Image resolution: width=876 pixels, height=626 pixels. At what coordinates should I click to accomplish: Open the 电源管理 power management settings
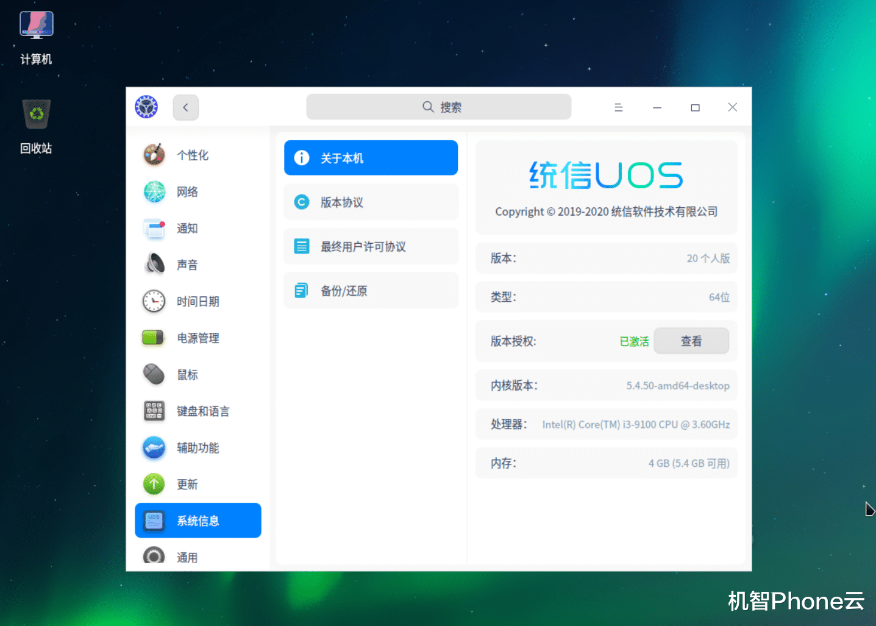point(198,338)
